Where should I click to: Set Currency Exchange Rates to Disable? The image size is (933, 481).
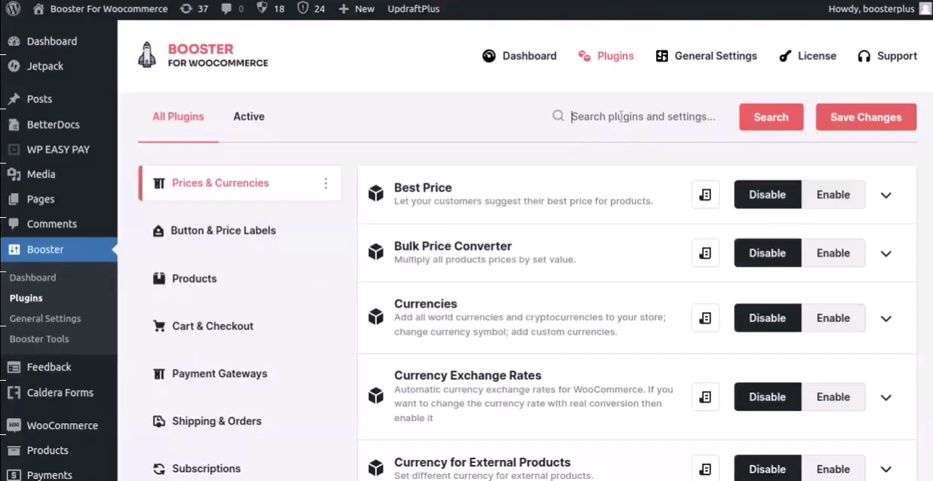click(768, 397)
